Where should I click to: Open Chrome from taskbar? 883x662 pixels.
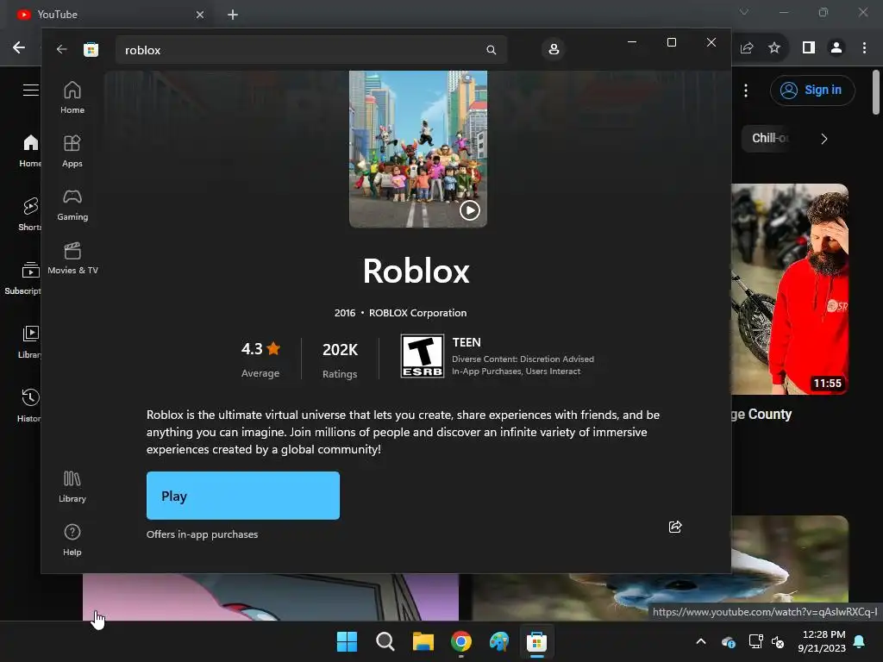click(461, 641)
